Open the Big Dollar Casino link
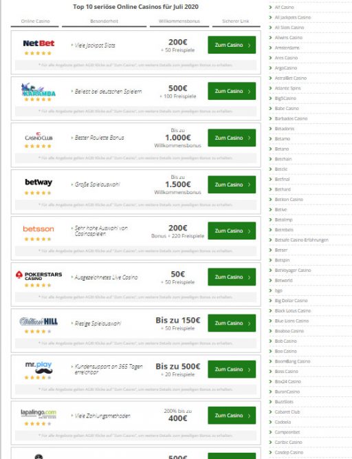 coord(291,301)
